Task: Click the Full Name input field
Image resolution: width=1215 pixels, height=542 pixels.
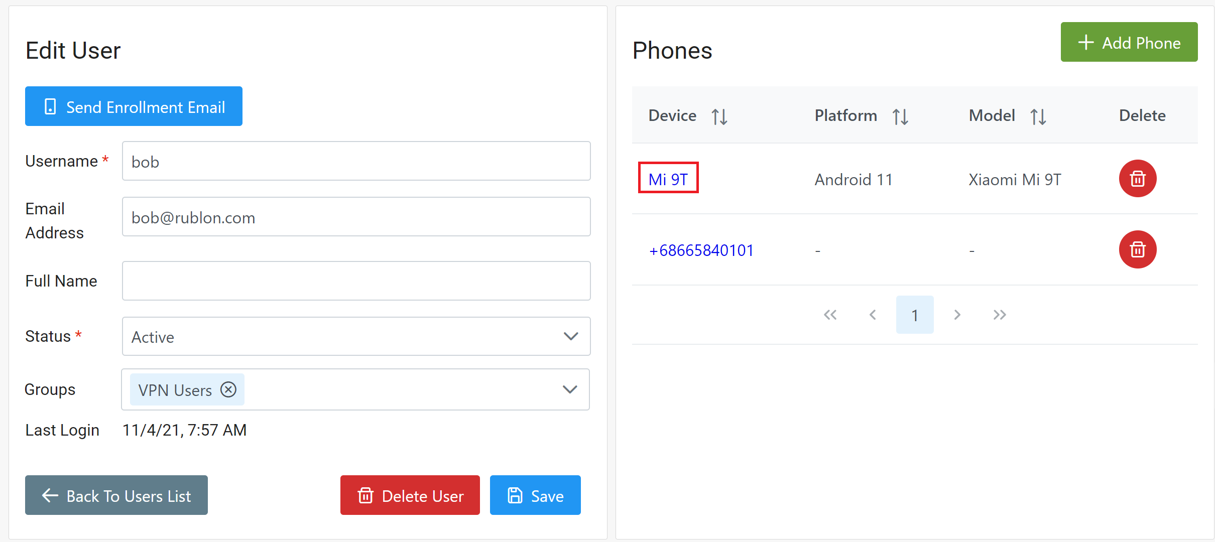Action: pyautogui.click(x=356, y=281)
